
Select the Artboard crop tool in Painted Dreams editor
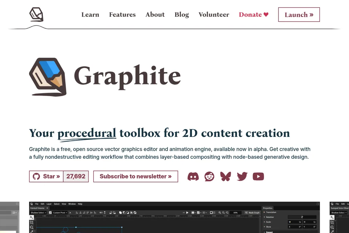click(x=32, y=222)
